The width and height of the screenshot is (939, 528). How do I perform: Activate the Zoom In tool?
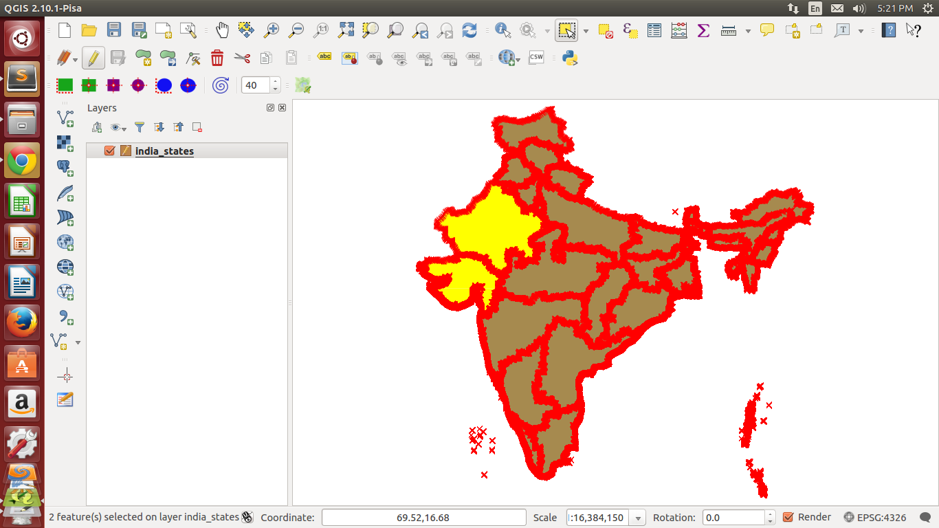pos(272,30)
